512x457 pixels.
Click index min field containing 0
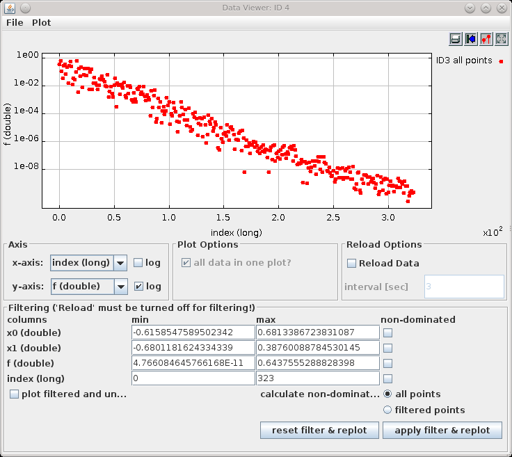[x=193, y=378]
